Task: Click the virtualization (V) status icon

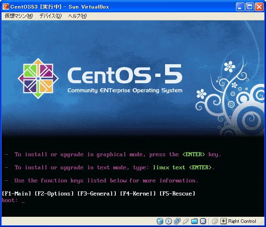Action: 203,221
